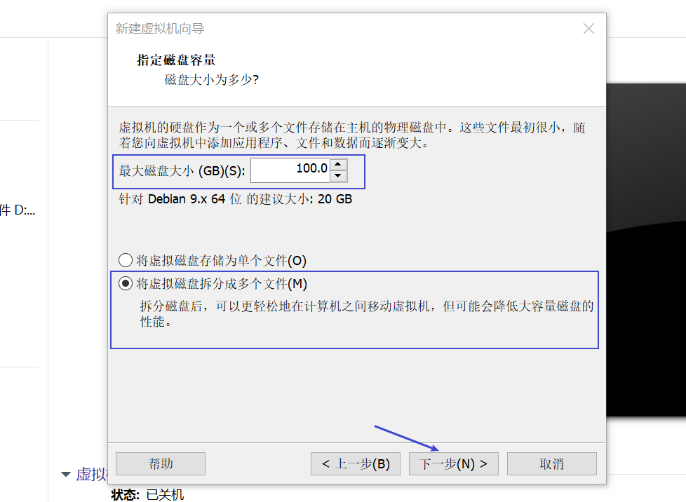Image resolution: width=686 pixels, height=502 pixels.
Task: Click the recommended size 20 GB text
Action: (335, 199)
